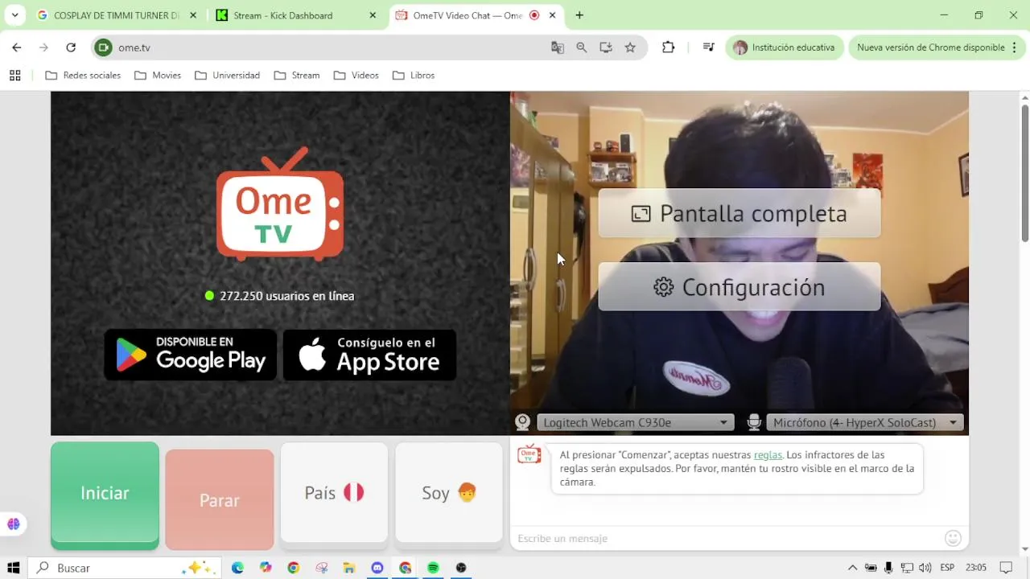Open the tab search dropdown arrow

click(14, 15)
